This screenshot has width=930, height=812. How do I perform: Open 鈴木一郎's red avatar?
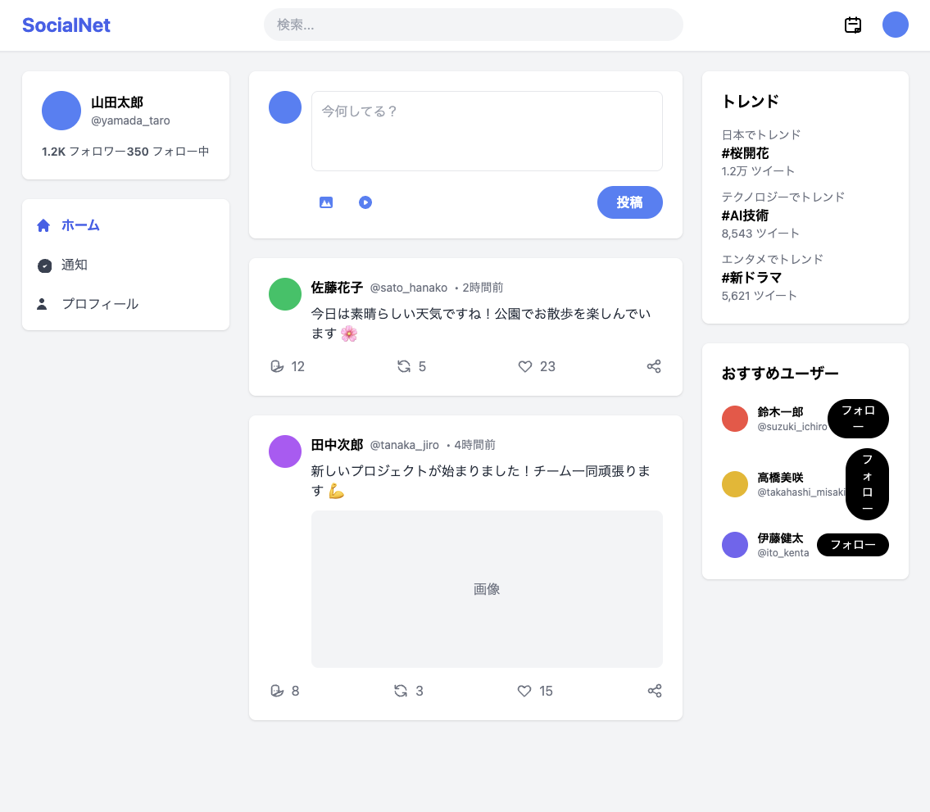coord(735,419)
